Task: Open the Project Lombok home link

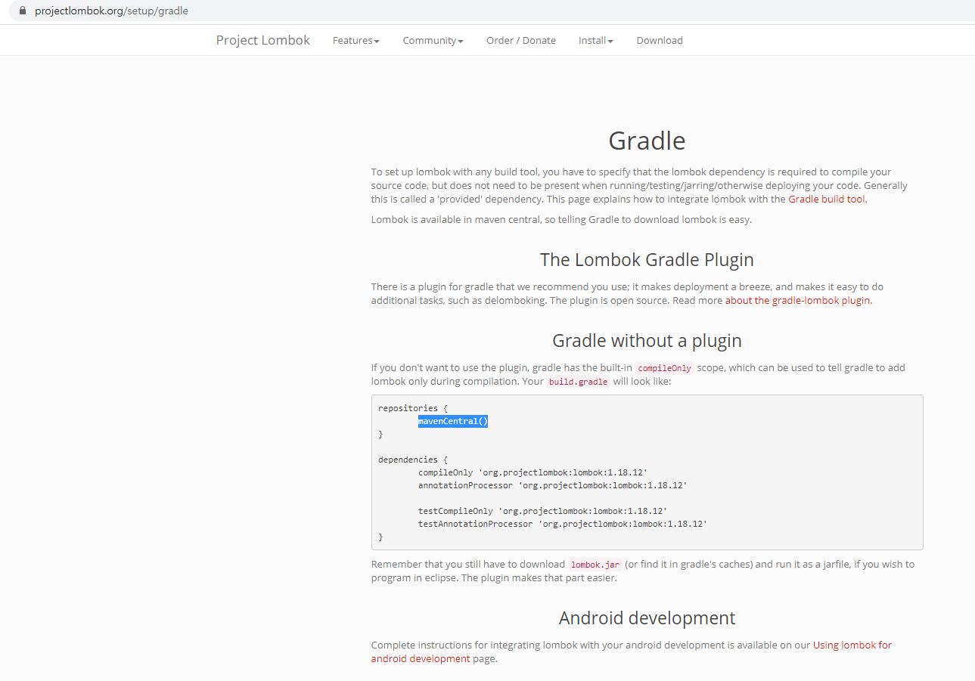Action: pos(262,40)
